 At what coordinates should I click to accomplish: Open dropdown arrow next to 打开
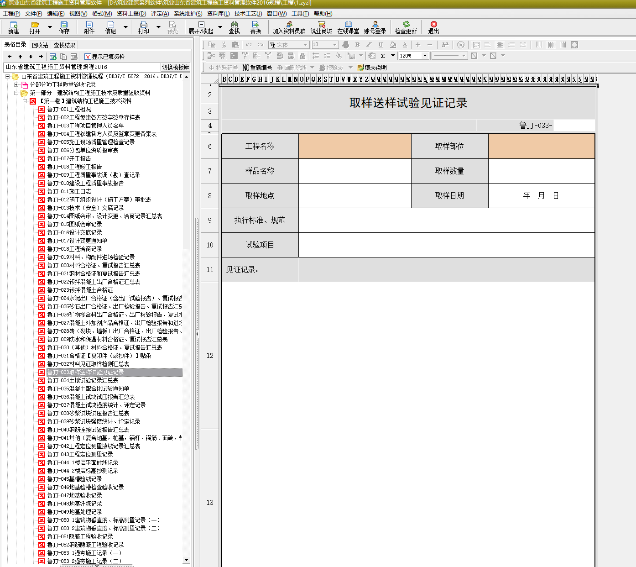pos(50,27)
